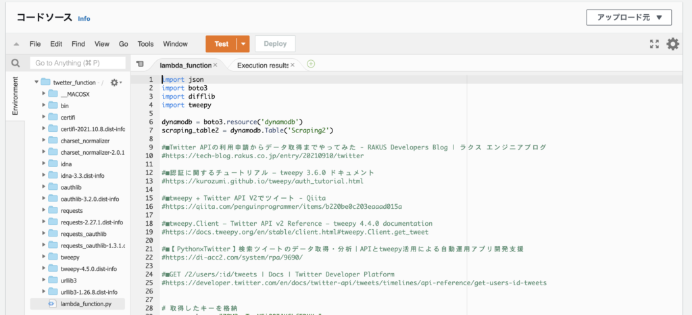Expand the bin folder

pos(44,105)
